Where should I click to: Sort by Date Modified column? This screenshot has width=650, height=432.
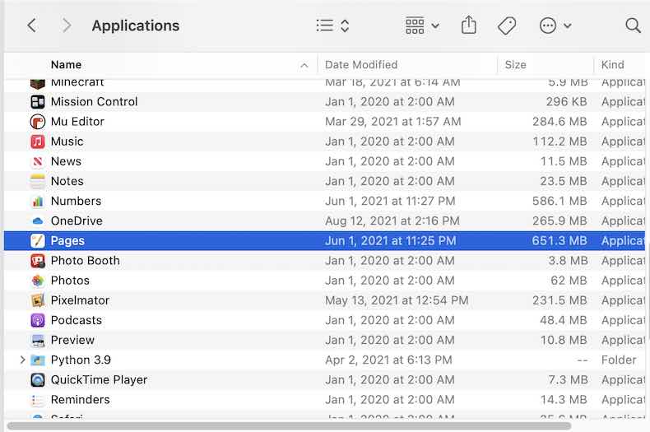coord(361,65)
